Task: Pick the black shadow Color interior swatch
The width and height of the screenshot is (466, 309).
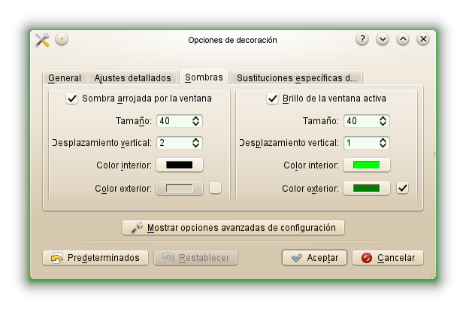Action: pyautogui.click(x=180, y=165)
